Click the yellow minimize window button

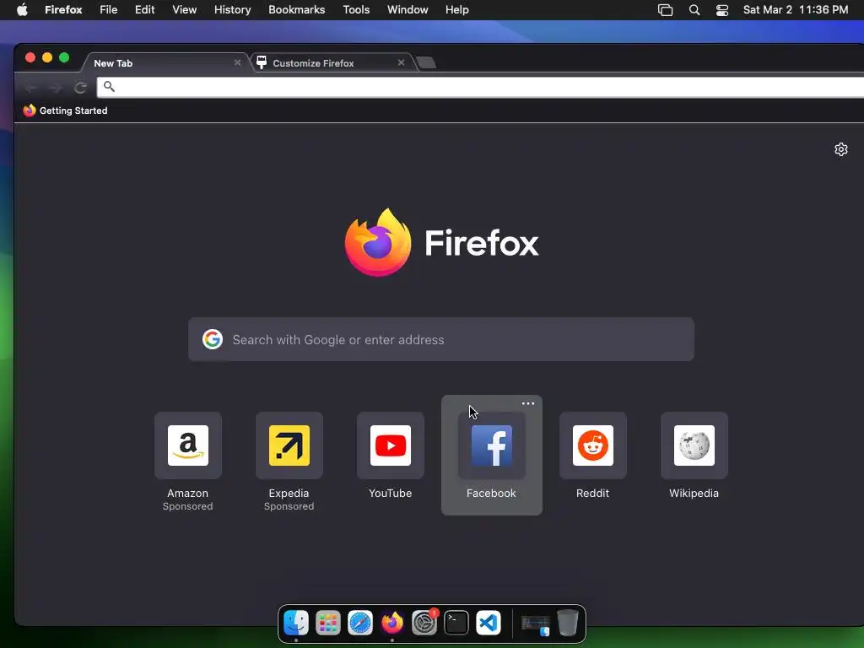(47, 57)
